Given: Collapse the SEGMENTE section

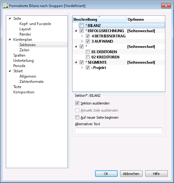Looking at the screenshot, I should tap(76, 62).
